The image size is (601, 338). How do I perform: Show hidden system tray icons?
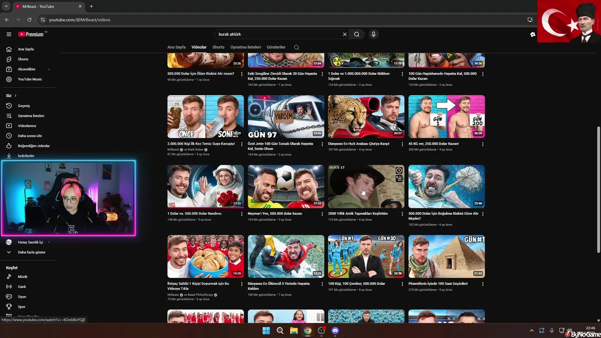pos(532,330)
